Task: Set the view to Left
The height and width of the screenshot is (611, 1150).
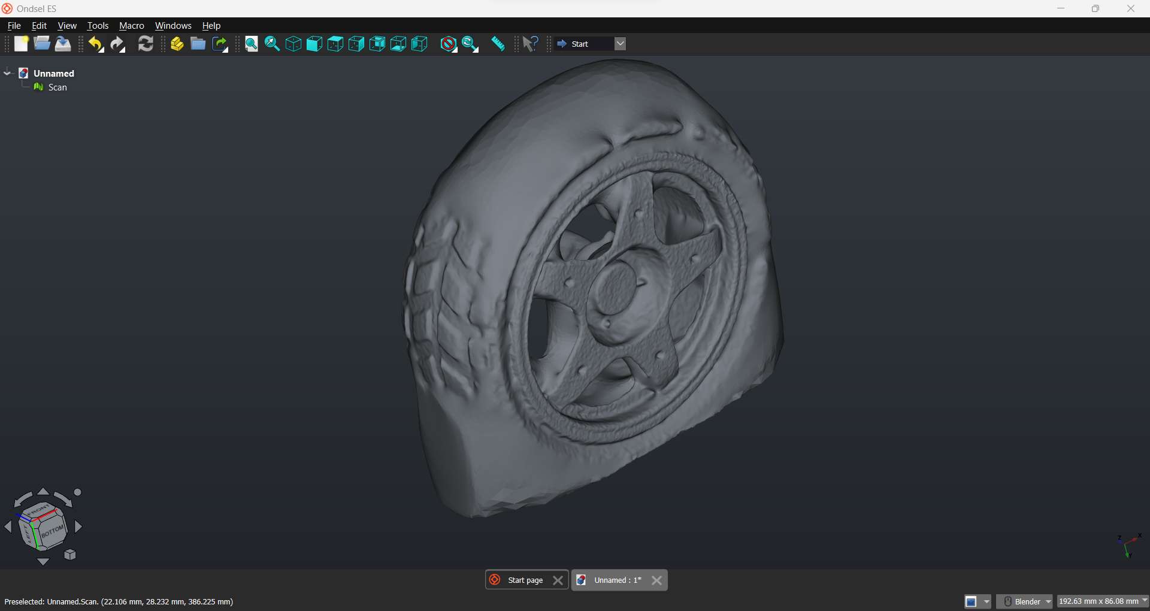Action: pos(419,44)
